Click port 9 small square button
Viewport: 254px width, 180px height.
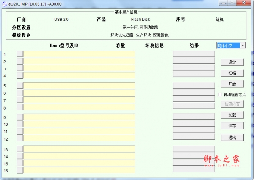point(20,117)
